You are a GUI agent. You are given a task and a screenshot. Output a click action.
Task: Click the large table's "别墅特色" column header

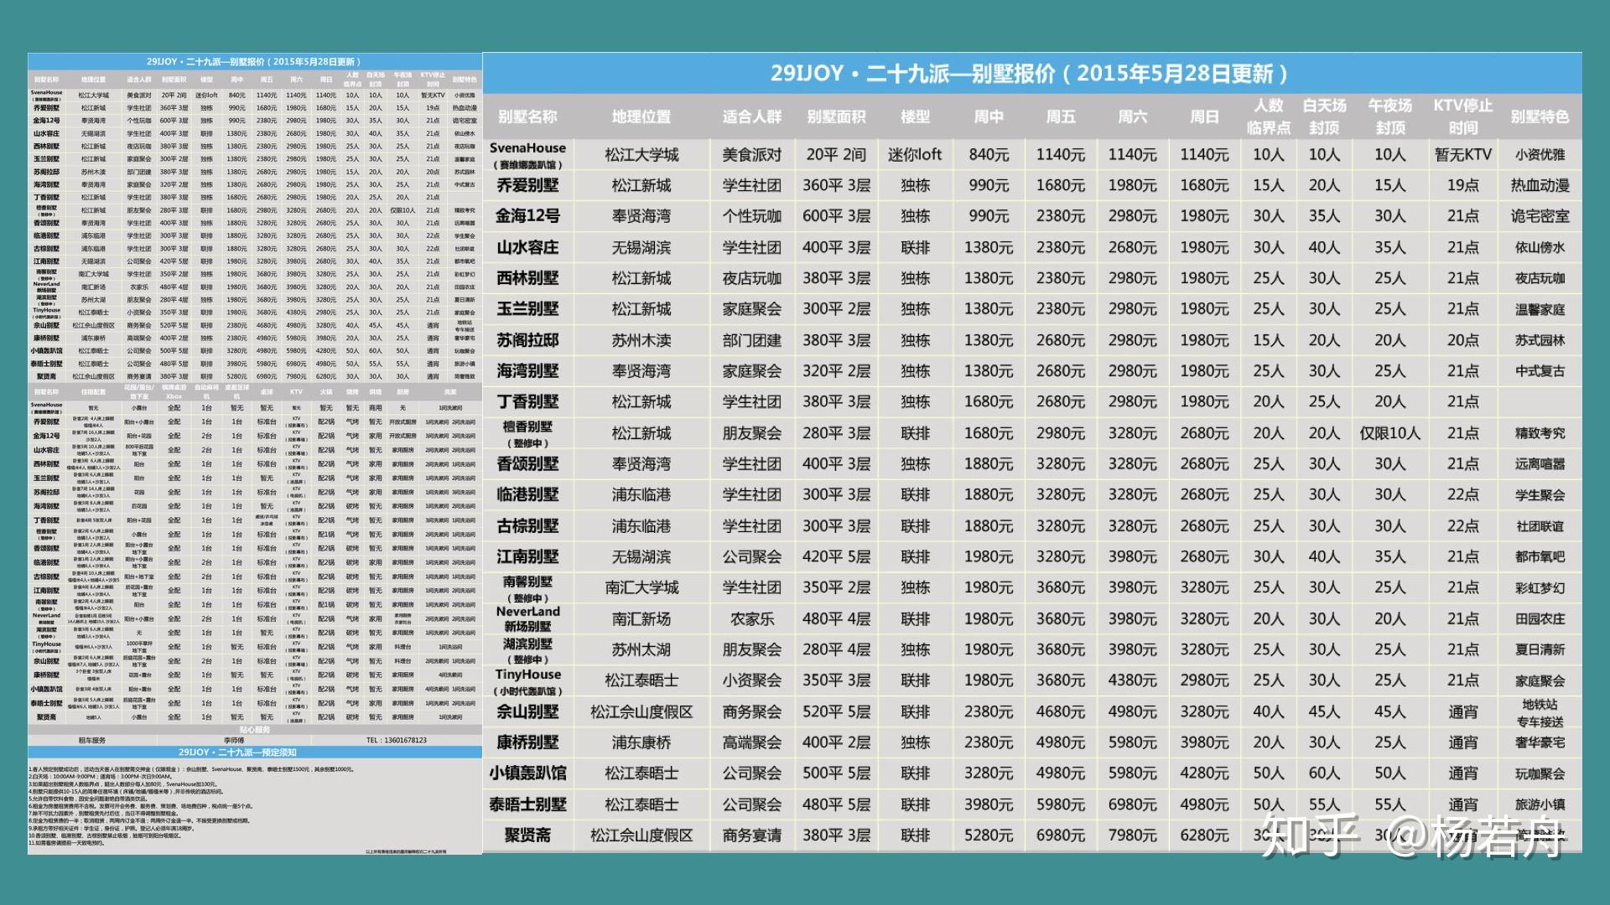point(1540,117)
